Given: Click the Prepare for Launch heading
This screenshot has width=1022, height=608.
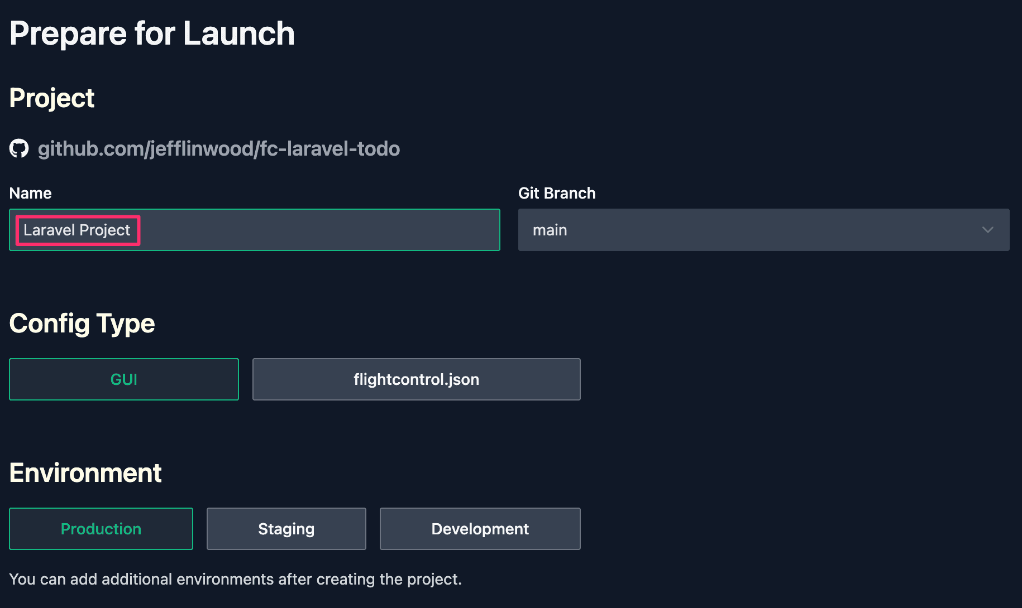Looking at the screenshot, I should [x=152, y=33].
